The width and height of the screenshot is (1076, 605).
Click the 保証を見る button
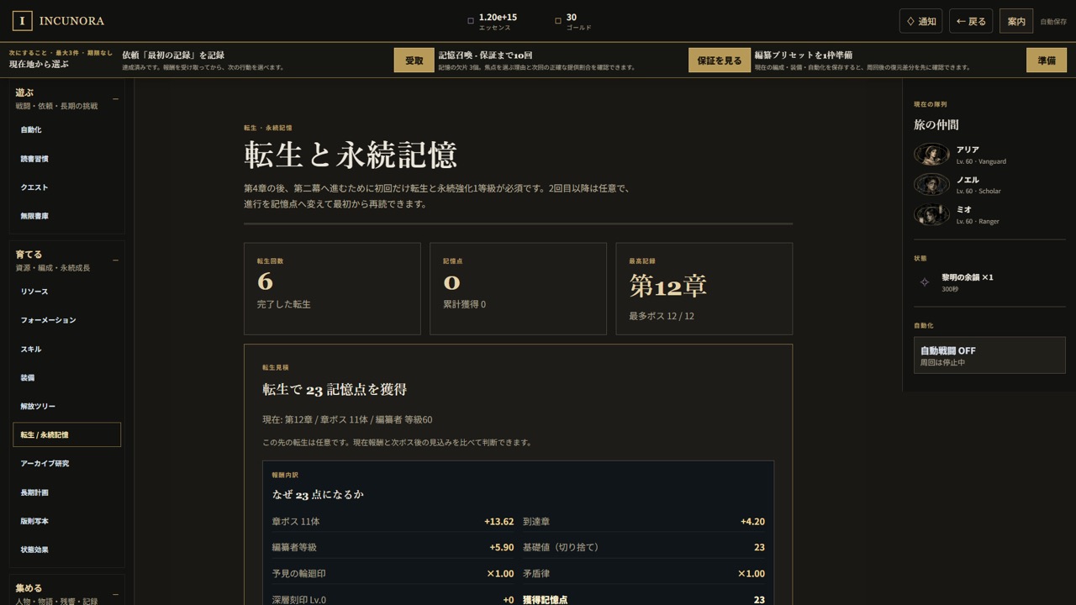720,60
